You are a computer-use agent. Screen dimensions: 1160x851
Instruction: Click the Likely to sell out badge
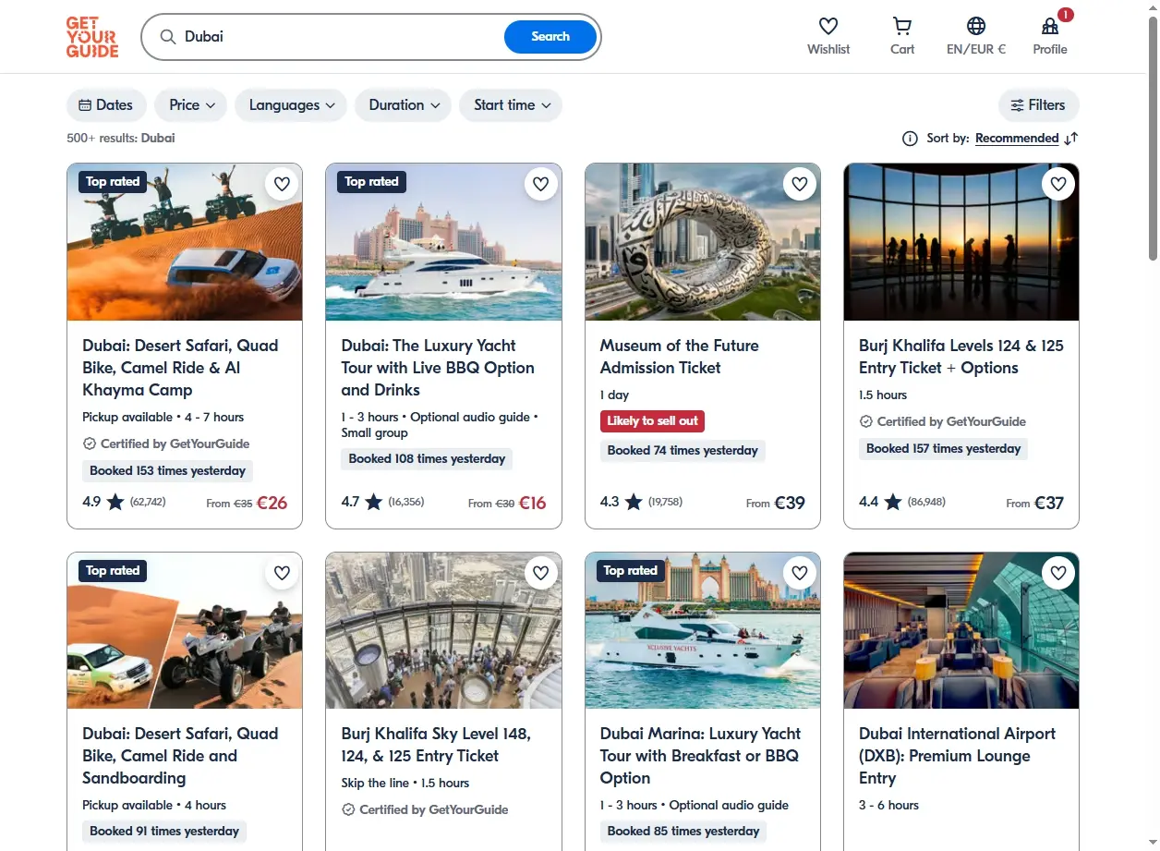click(652, 421)
